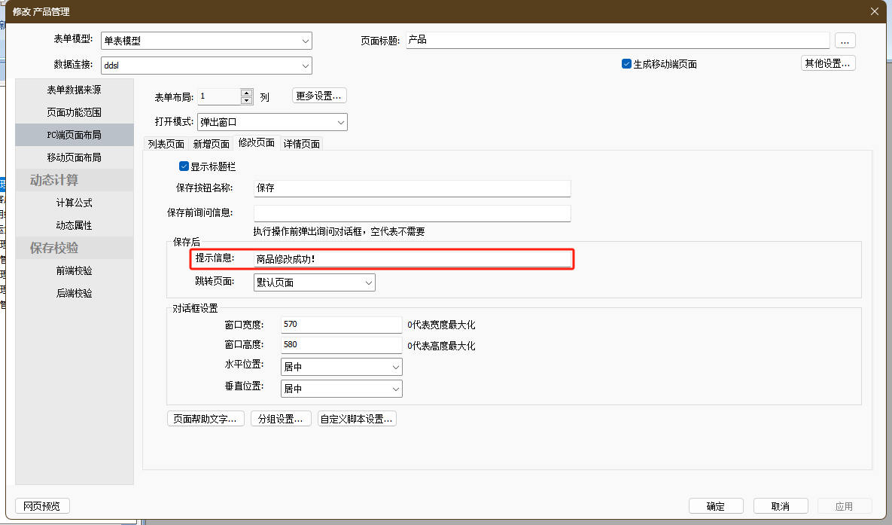Click into the 提示信息 text field
The image size is (892, 525).
pyautogui.click(x=412, y=259)
